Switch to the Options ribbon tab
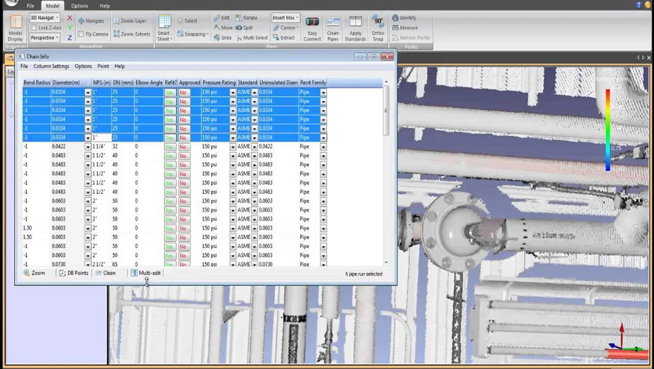654x369 pixels. 79,6
